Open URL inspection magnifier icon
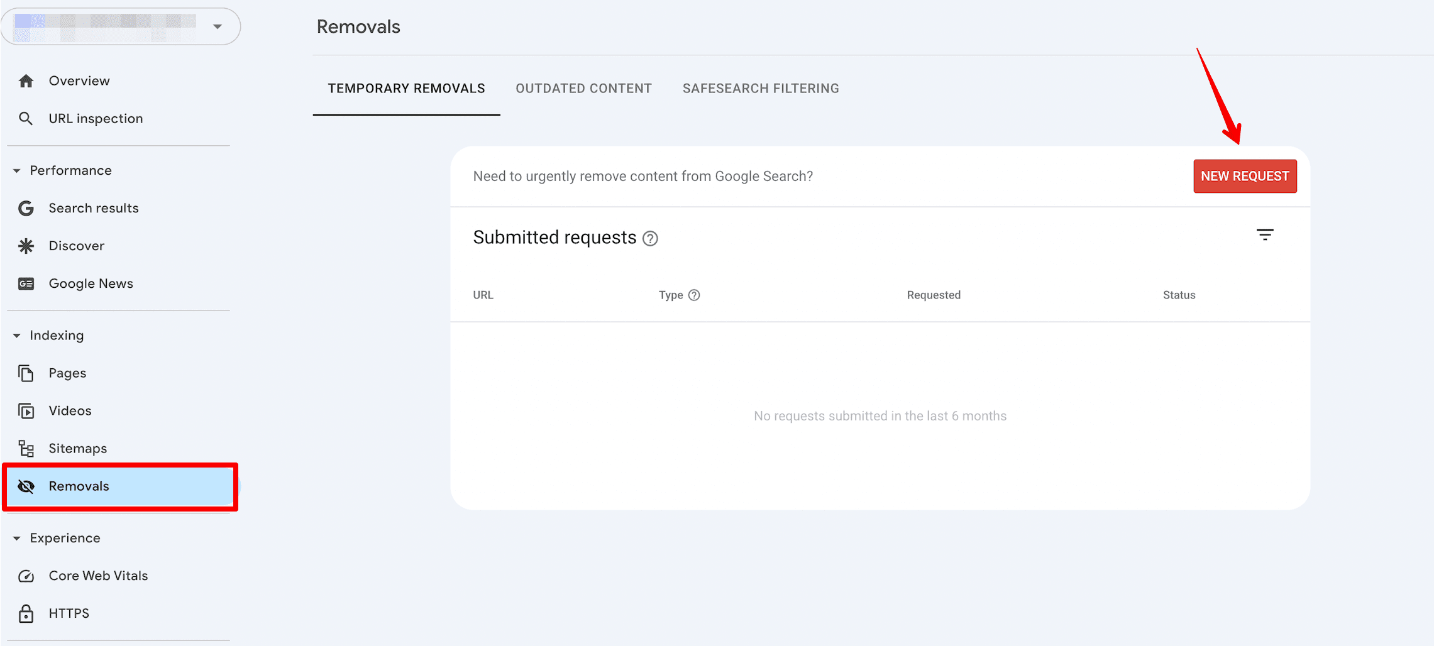The width and height of the screenshot is (1434, 646). tap(26, 119)
